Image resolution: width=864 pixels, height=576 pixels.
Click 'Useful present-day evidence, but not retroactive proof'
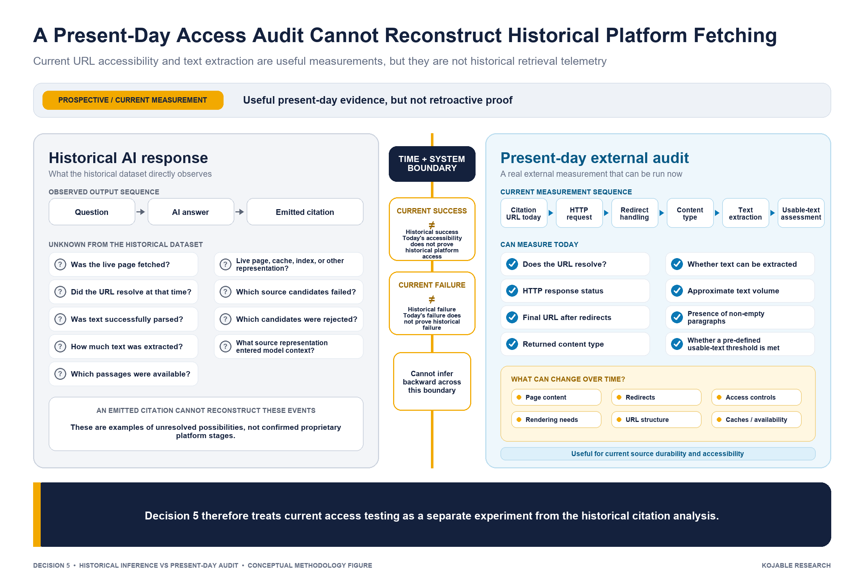point(378,100)
